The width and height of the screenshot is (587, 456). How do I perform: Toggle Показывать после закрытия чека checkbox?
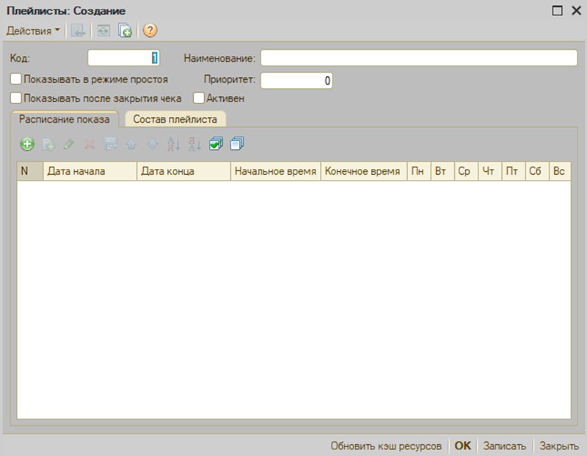(x=15, y=98)
